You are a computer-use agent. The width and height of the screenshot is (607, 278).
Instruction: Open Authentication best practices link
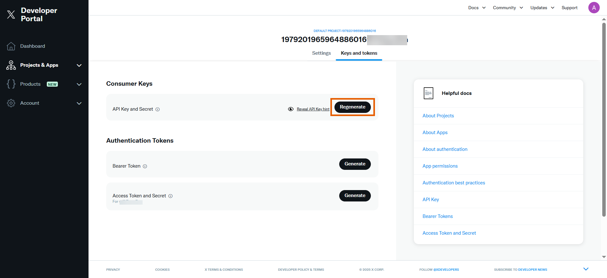click(454, 183)
